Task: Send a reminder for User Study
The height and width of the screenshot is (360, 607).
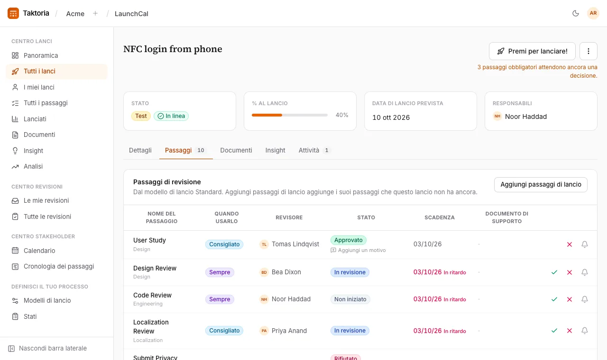Action: (585, 244)
